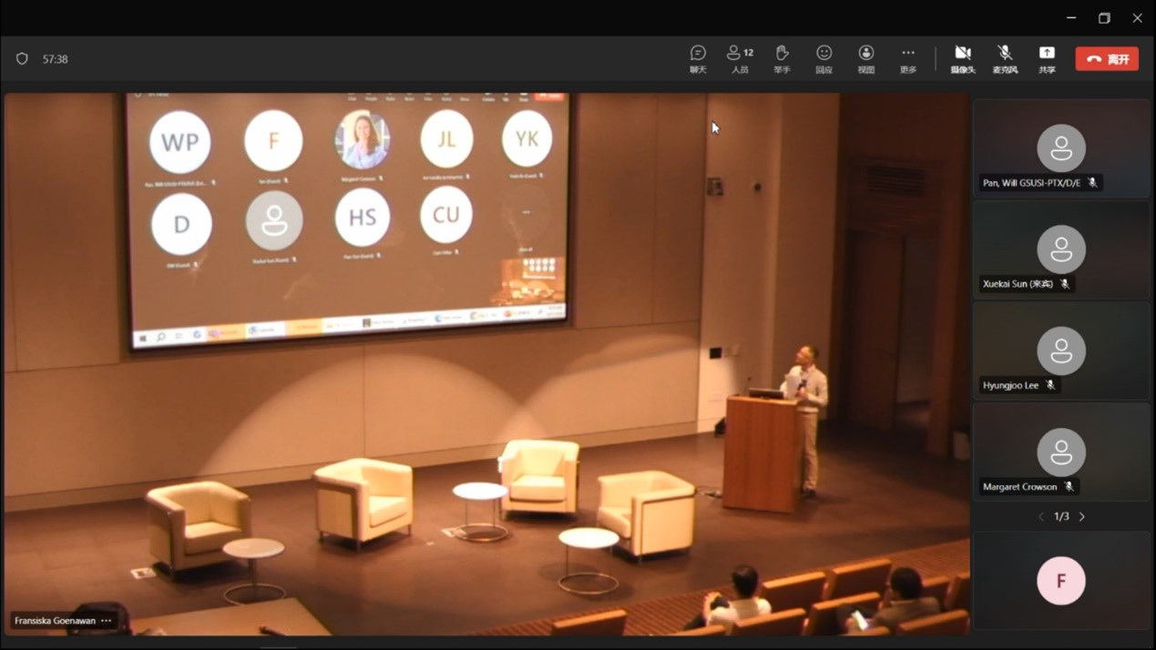Click muted mic icon beside Margaret Crowson
The width and height of the screenshot is (1156, 650).
click(1069, 487)
